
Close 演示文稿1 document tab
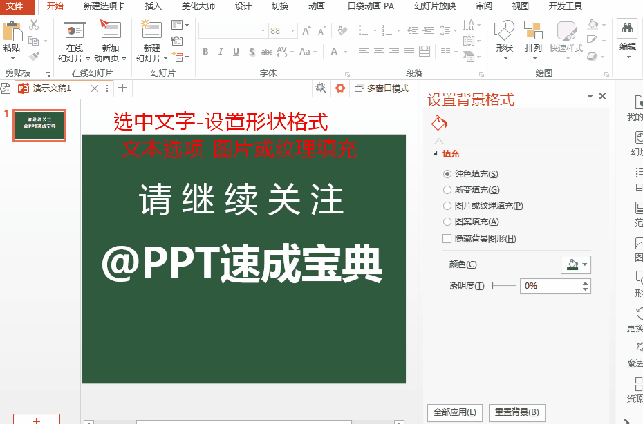click(95, 88)
